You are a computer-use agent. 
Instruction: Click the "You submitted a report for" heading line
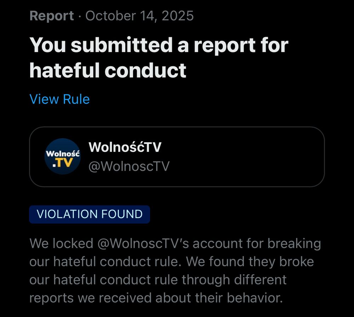(x=159, y=45)
